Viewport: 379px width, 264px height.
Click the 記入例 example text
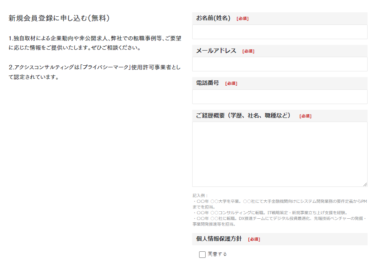279,210
